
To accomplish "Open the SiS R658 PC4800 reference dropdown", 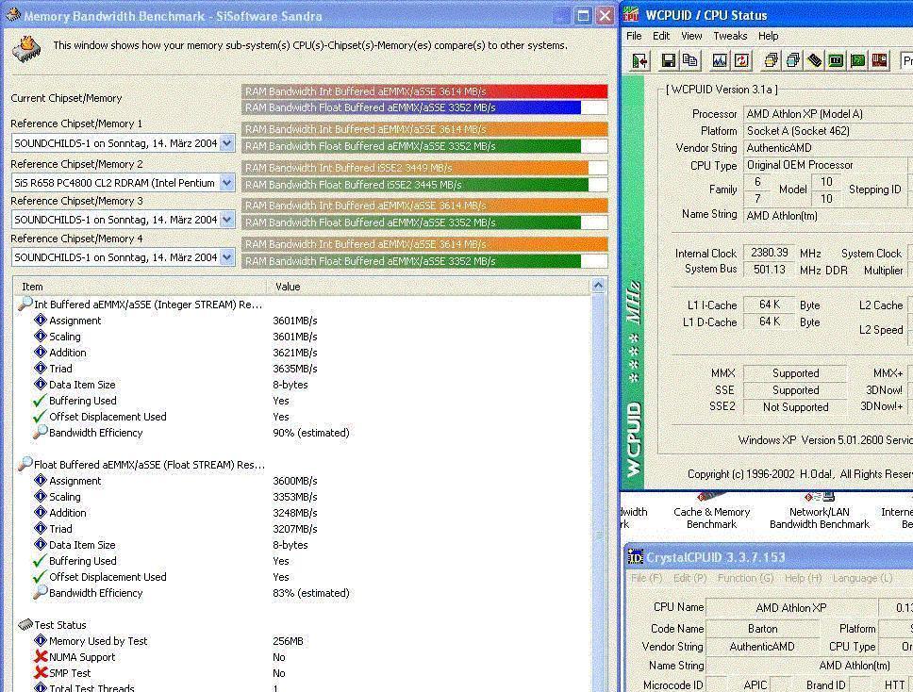I will (226, 183).
